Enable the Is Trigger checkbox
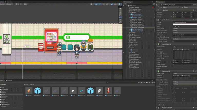Image resolution: width=197 pixels, height=110 pixels. [x=174, y=51]
